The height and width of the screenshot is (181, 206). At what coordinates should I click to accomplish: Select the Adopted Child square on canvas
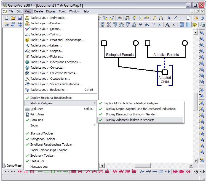[165, 72]
